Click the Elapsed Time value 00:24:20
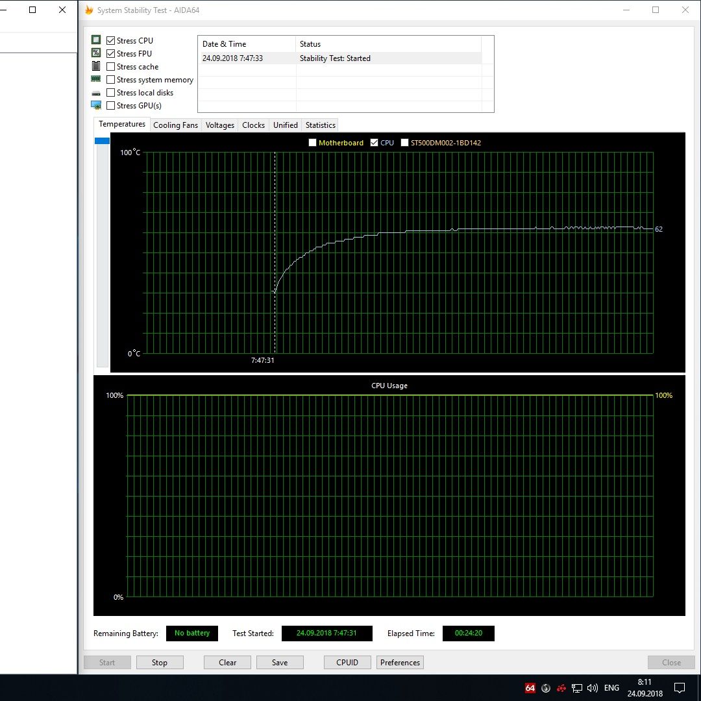Viewport: 701px width, 701px height. click(469, 633)
